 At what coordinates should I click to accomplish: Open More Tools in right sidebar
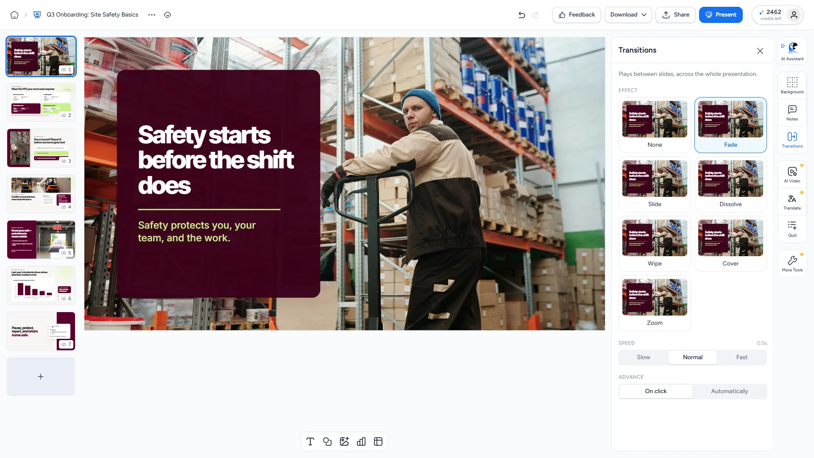pos(792,264)
